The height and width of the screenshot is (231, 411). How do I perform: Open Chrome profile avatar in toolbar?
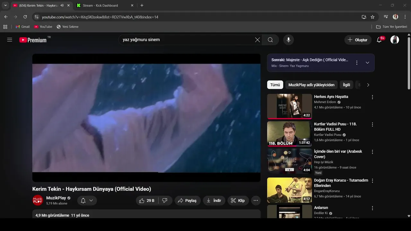[395, 17]
